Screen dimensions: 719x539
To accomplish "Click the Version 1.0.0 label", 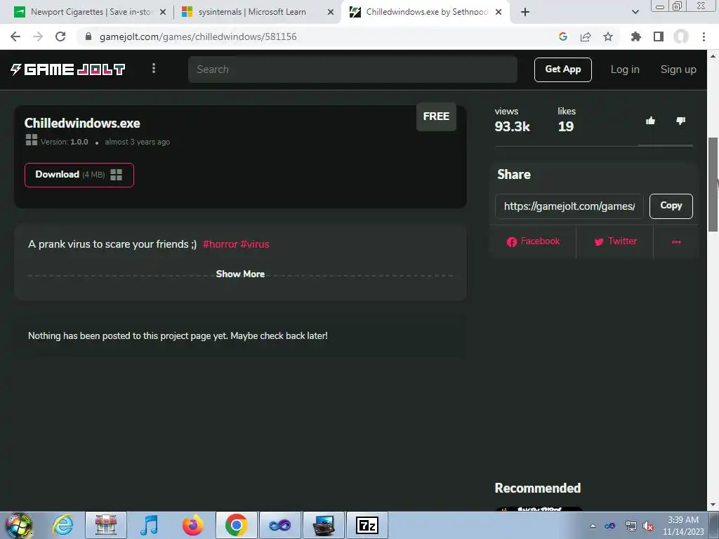I will pyautogui.click(x=64, y=142).
